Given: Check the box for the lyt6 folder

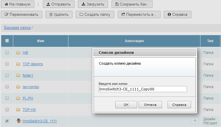Looking at the screenshot, I should pos(7,52).
